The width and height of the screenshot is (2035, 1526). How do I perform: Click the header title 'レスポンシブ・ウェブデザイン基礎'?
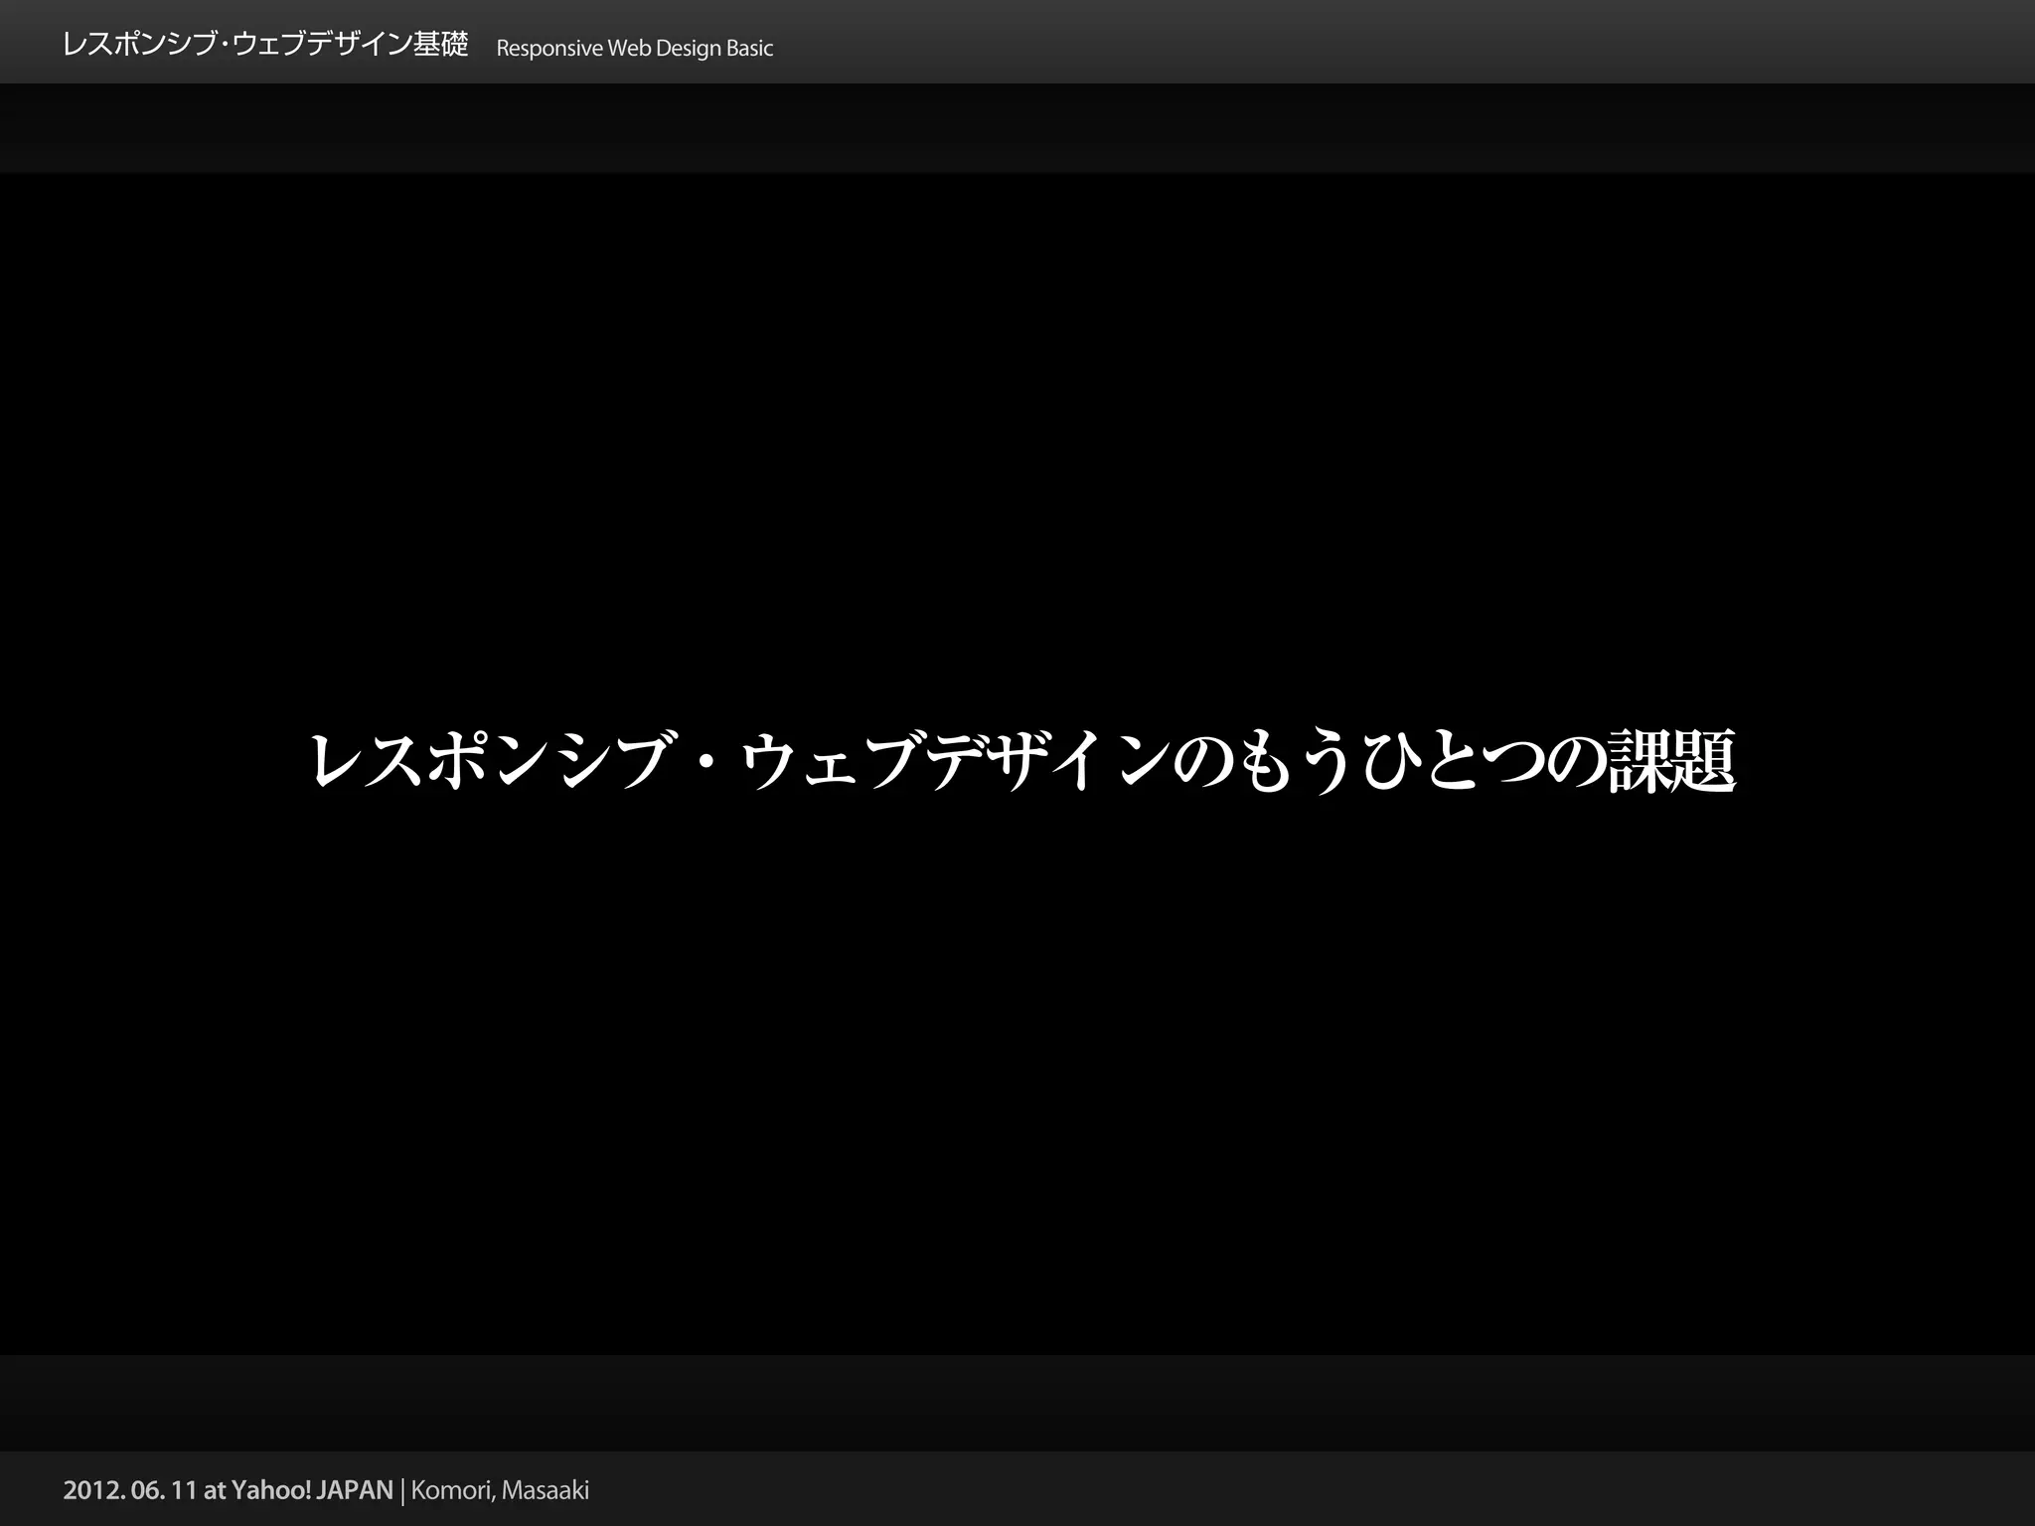click(x=264, y=45)
